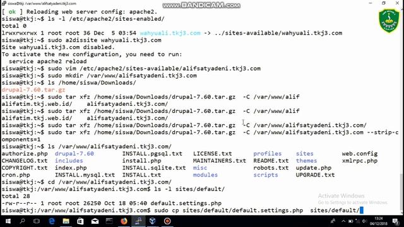Open taskbar search magnifier
Screen dimensions: 404x227
click(x=23, y=221)
